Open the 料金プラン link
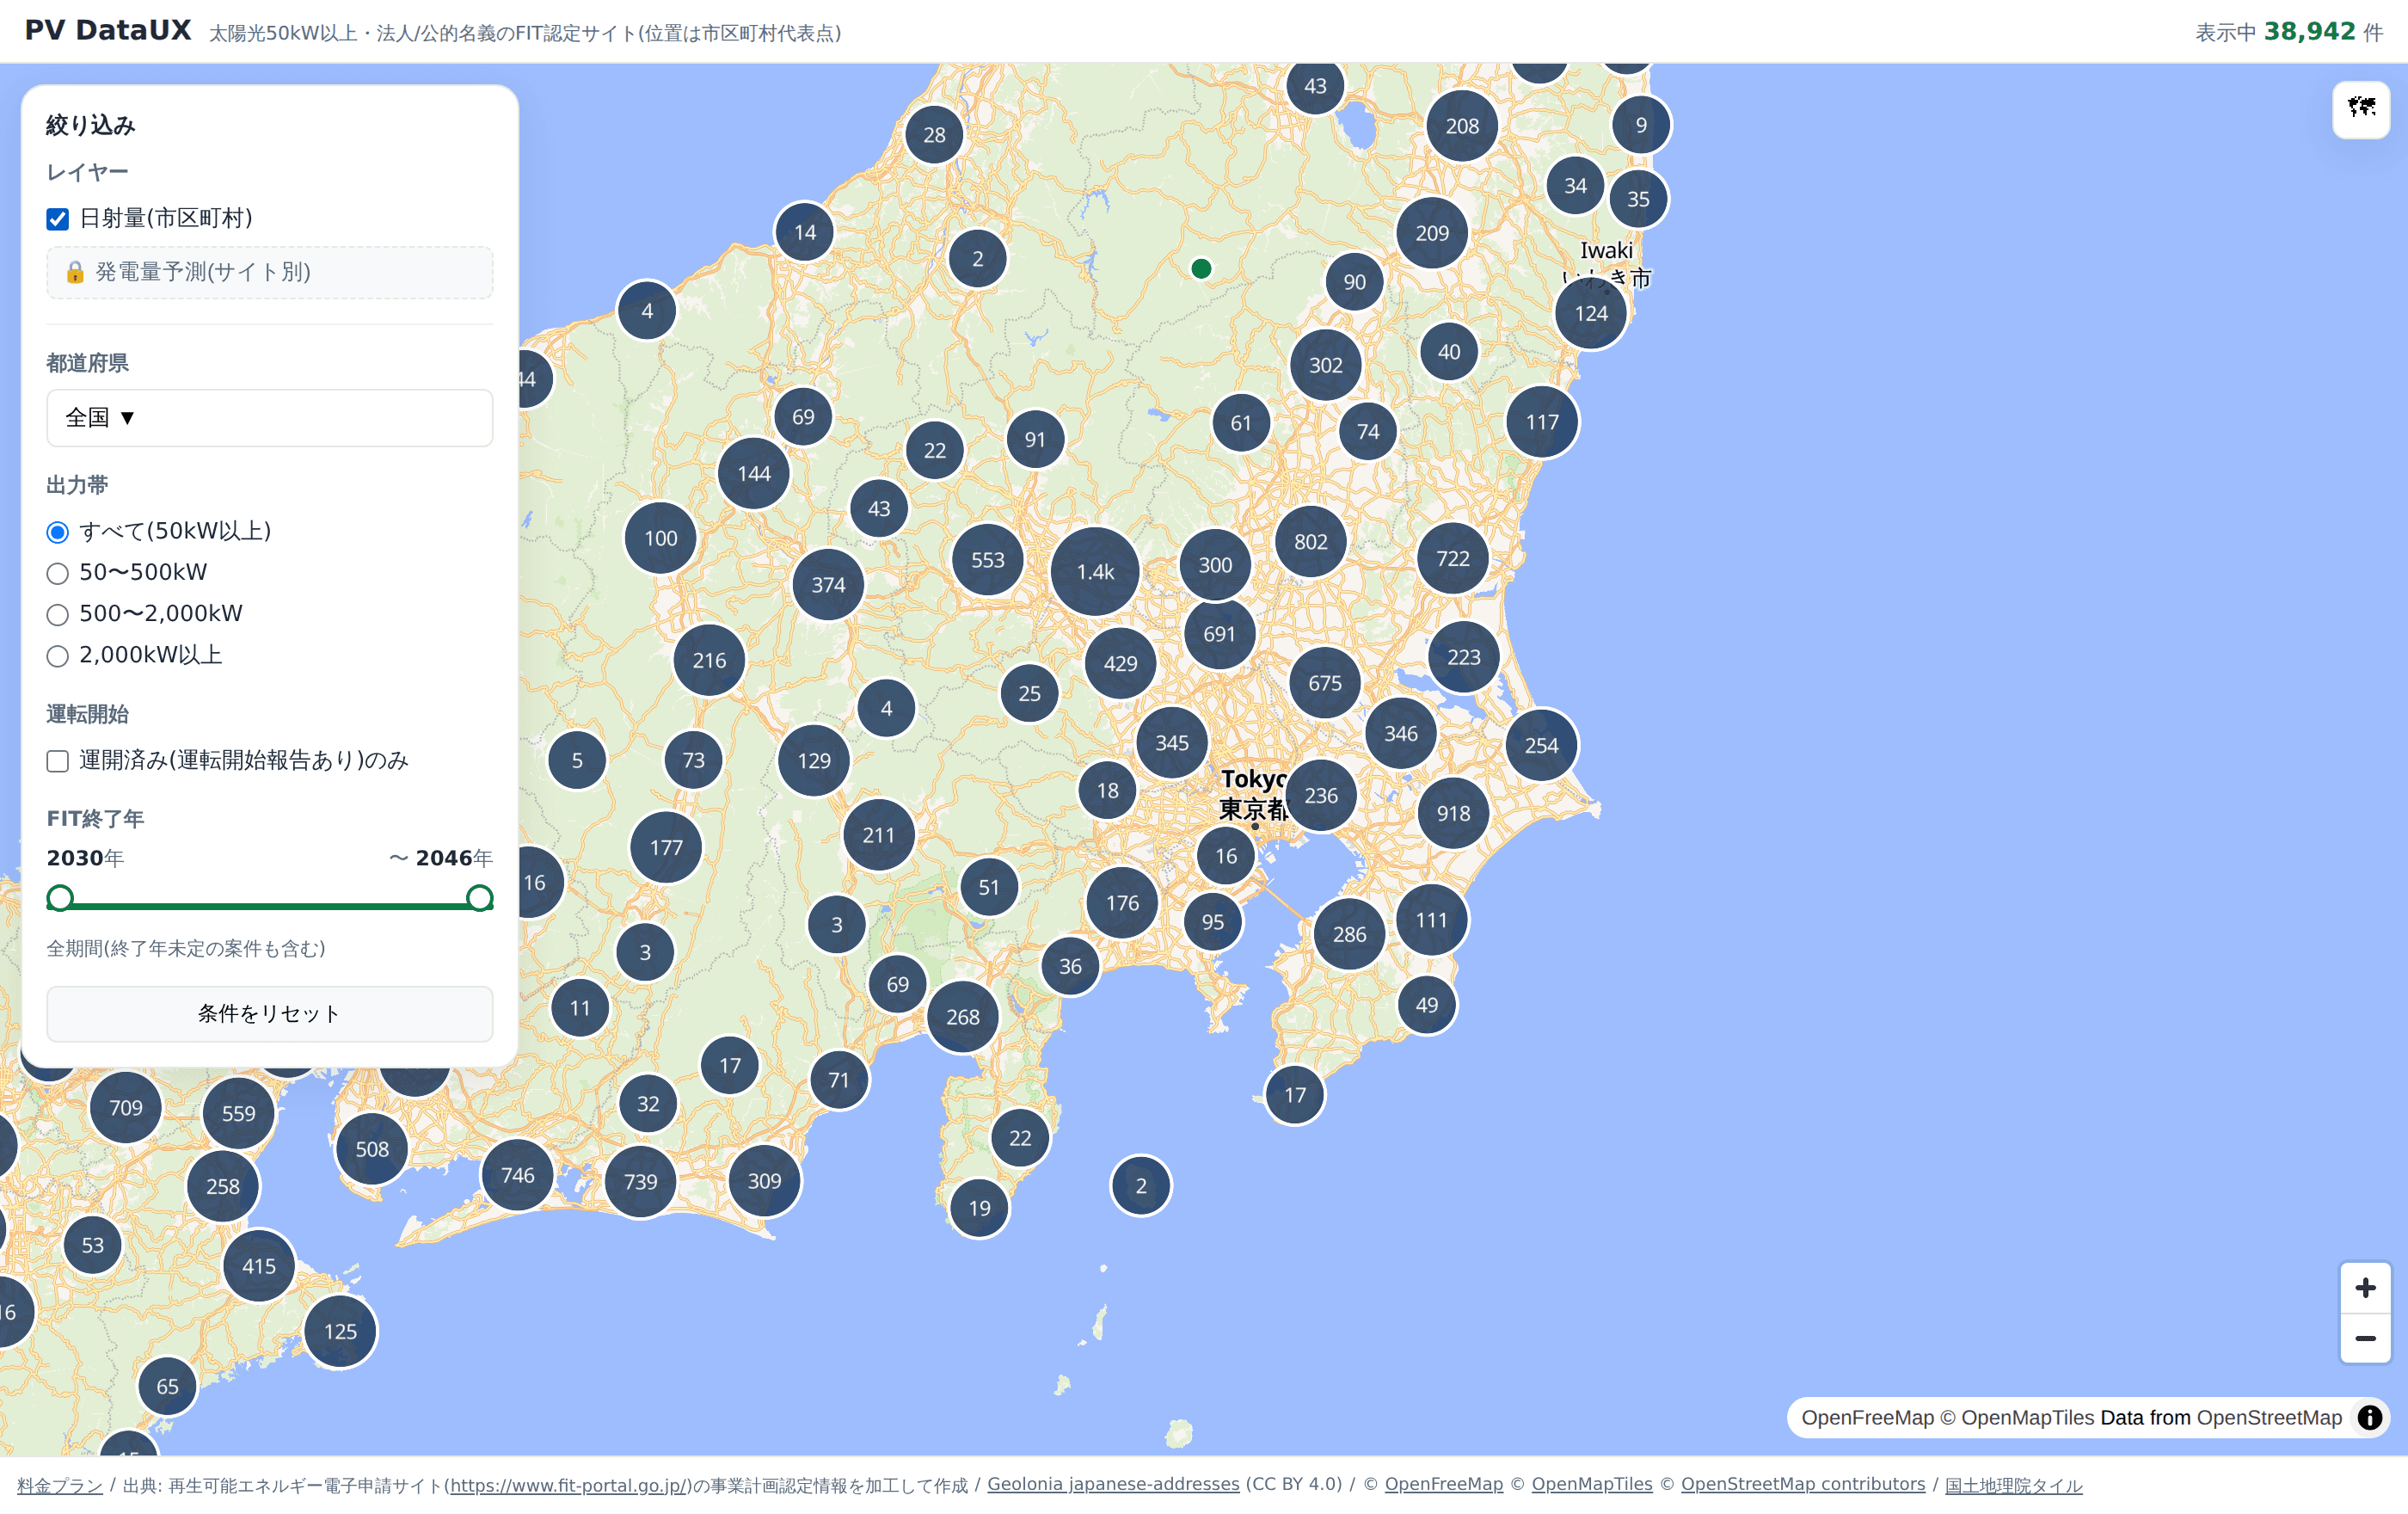 tap(60, 1485)
